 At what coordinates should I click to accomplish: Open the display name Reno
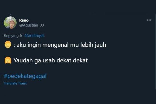click(24, 20)
